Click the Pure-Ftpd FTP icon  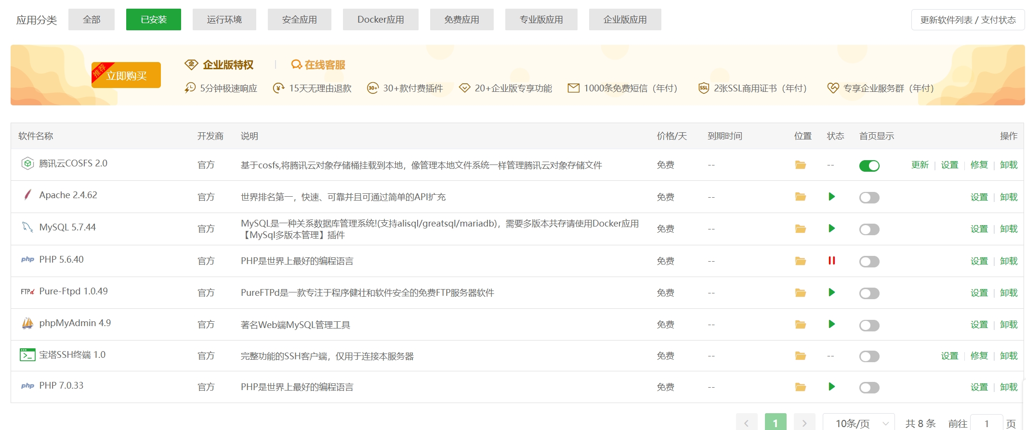pos(27,291)
